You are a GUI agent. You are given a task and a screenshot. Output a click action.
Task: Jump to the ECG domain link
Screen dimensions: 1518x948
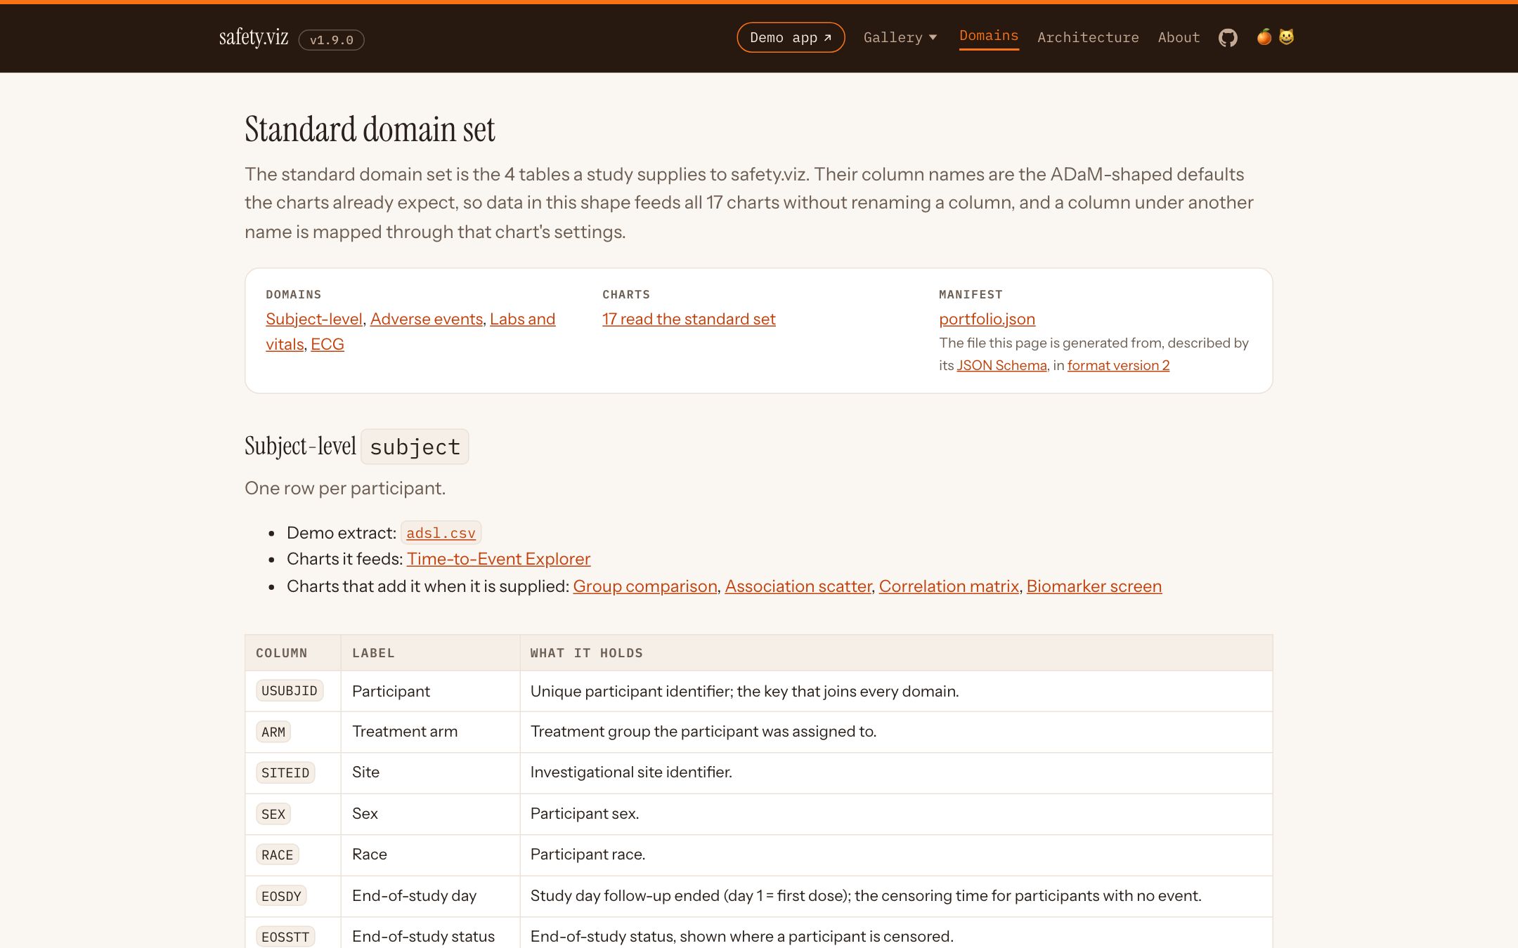click(x=327, y=344)
